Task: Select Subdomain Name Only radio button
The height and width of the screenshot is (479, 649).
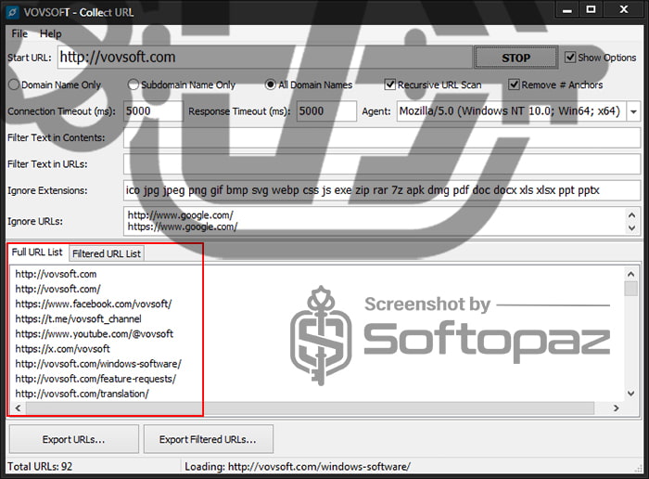Action: (182, 85)
